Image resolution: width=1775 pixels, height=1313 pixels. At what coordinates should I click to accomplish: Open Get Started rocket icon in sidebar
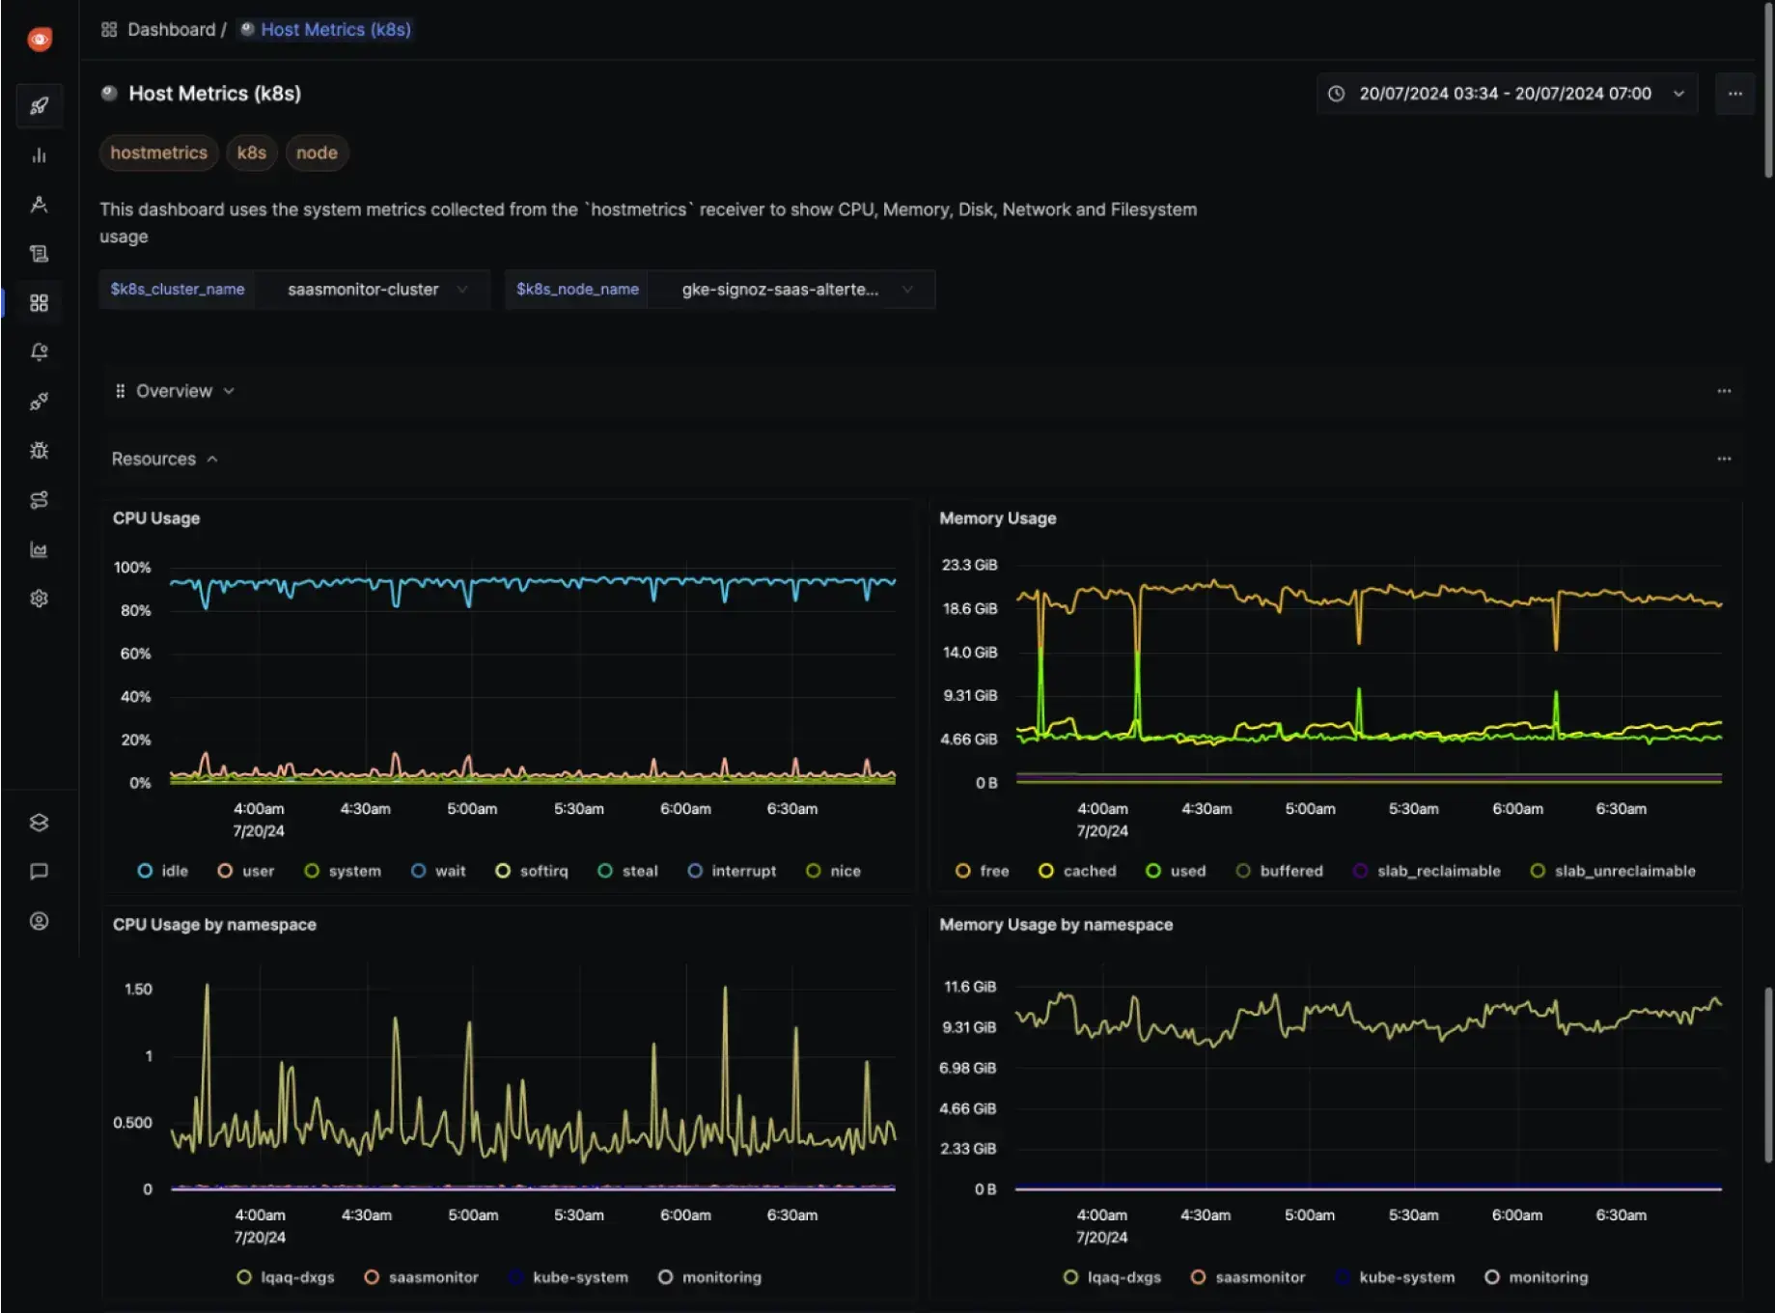point(40,105)
